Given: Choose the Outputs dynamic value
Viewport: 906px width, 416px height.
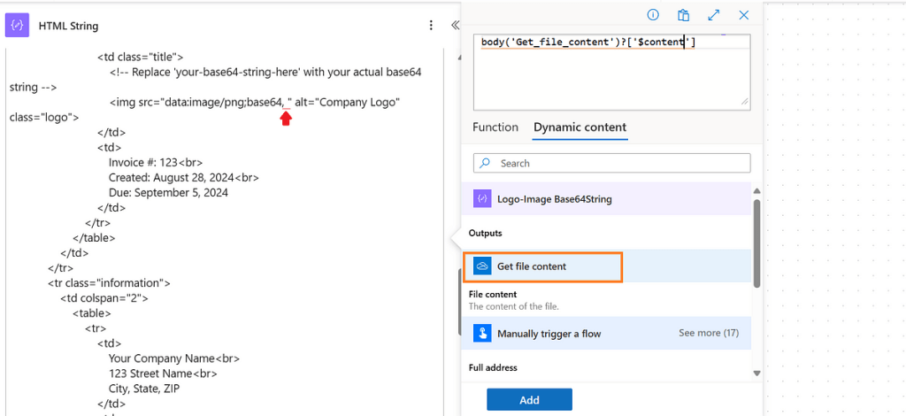Looking at the screenshot, I should 486,234.
